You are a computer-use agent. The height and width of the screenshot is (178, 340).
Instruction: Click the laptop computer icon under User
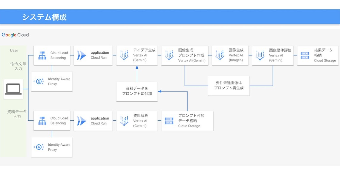13,89
